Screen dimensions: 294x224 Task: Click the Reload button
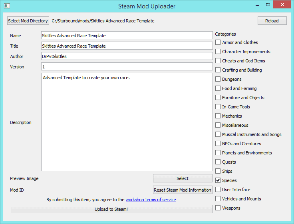pos(272,21)
